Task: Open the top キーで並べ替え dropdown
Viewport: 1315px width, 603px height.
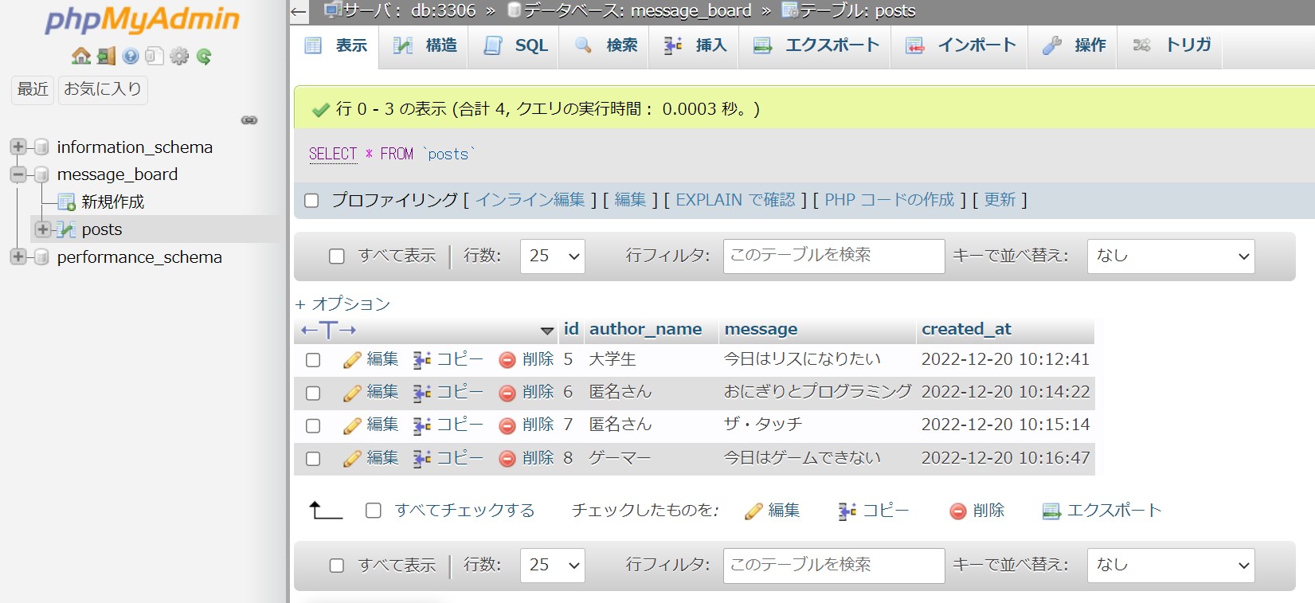Action: pos(1170,256)
